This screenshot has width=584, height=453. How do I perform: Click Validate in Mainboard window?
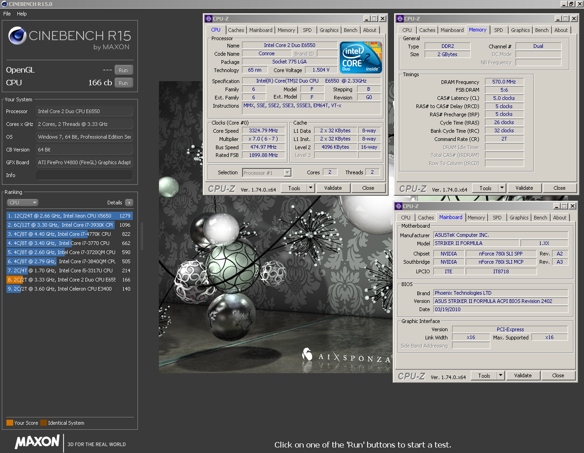click(523, 375)
